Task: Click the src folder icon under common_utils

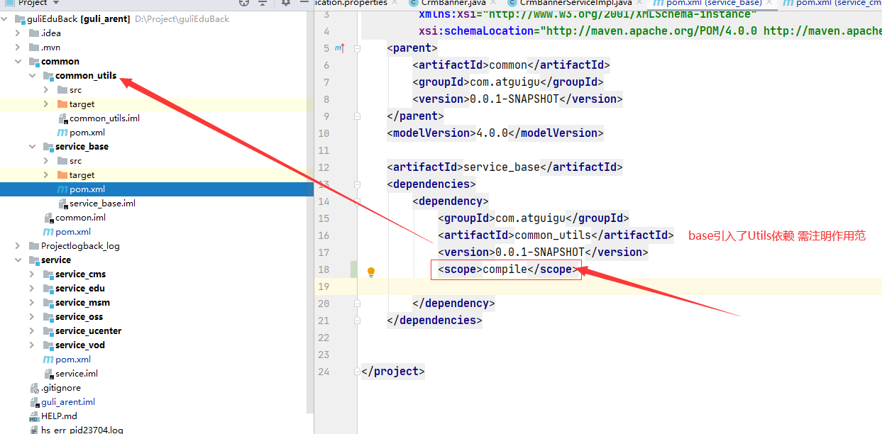Action: 62,90
